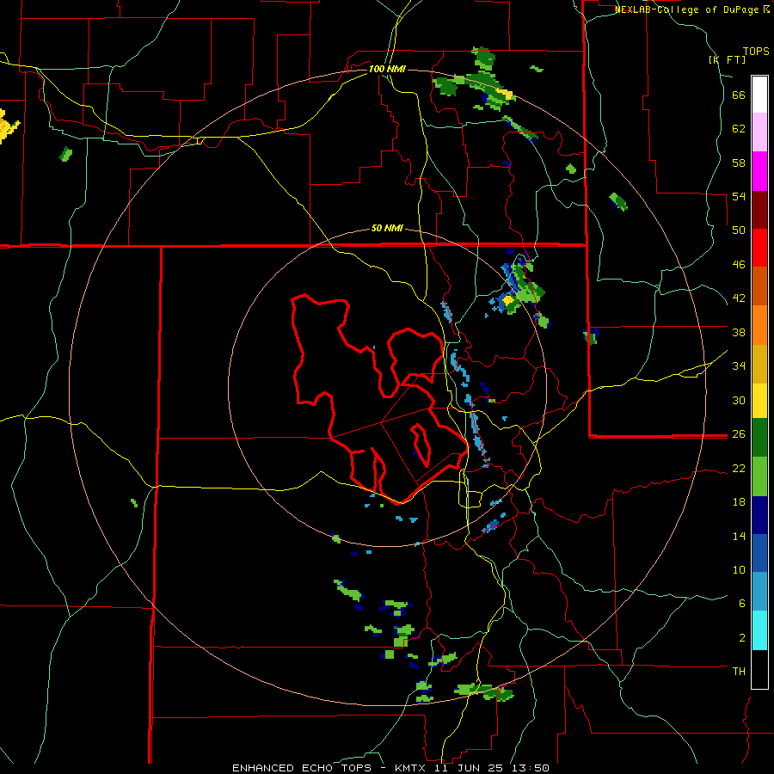Click the legend value 54
Image resolution: width=774 pixels, height=774 pixels.
click(739, 197)
